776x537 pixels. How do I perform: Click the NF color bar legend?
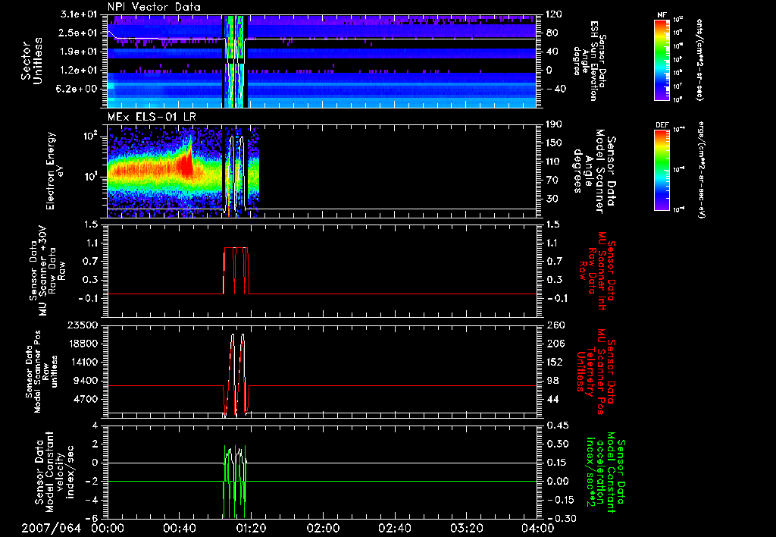662,59
